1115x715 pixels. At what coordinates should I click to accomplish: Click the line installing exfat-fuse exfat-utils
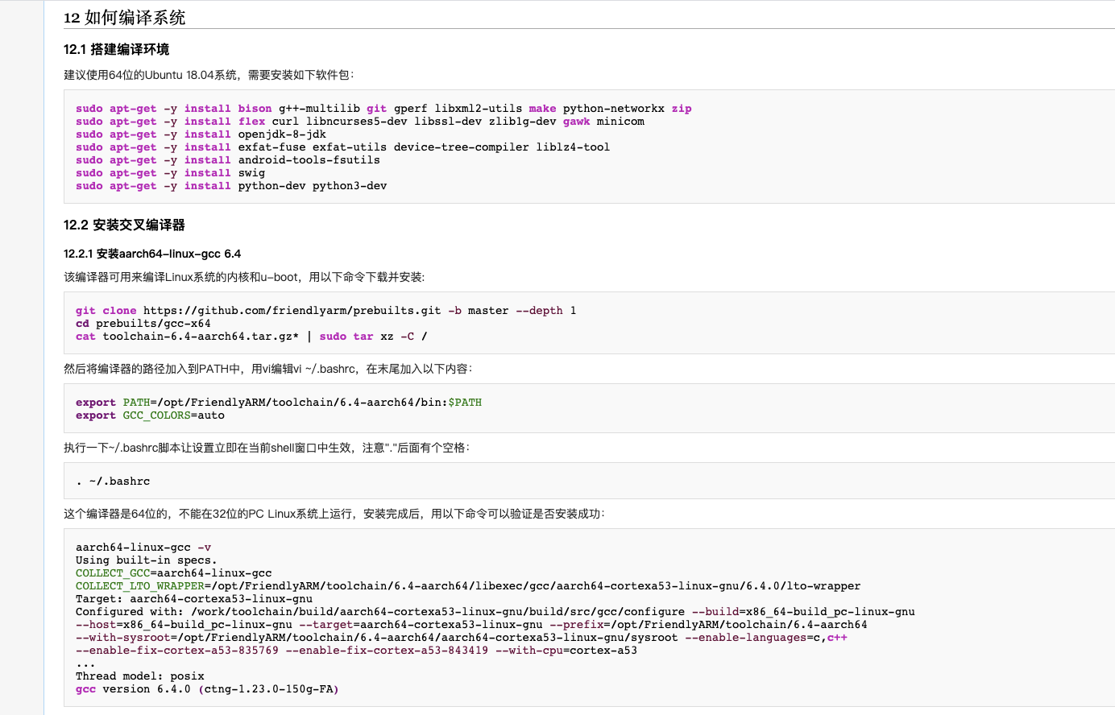342,147
